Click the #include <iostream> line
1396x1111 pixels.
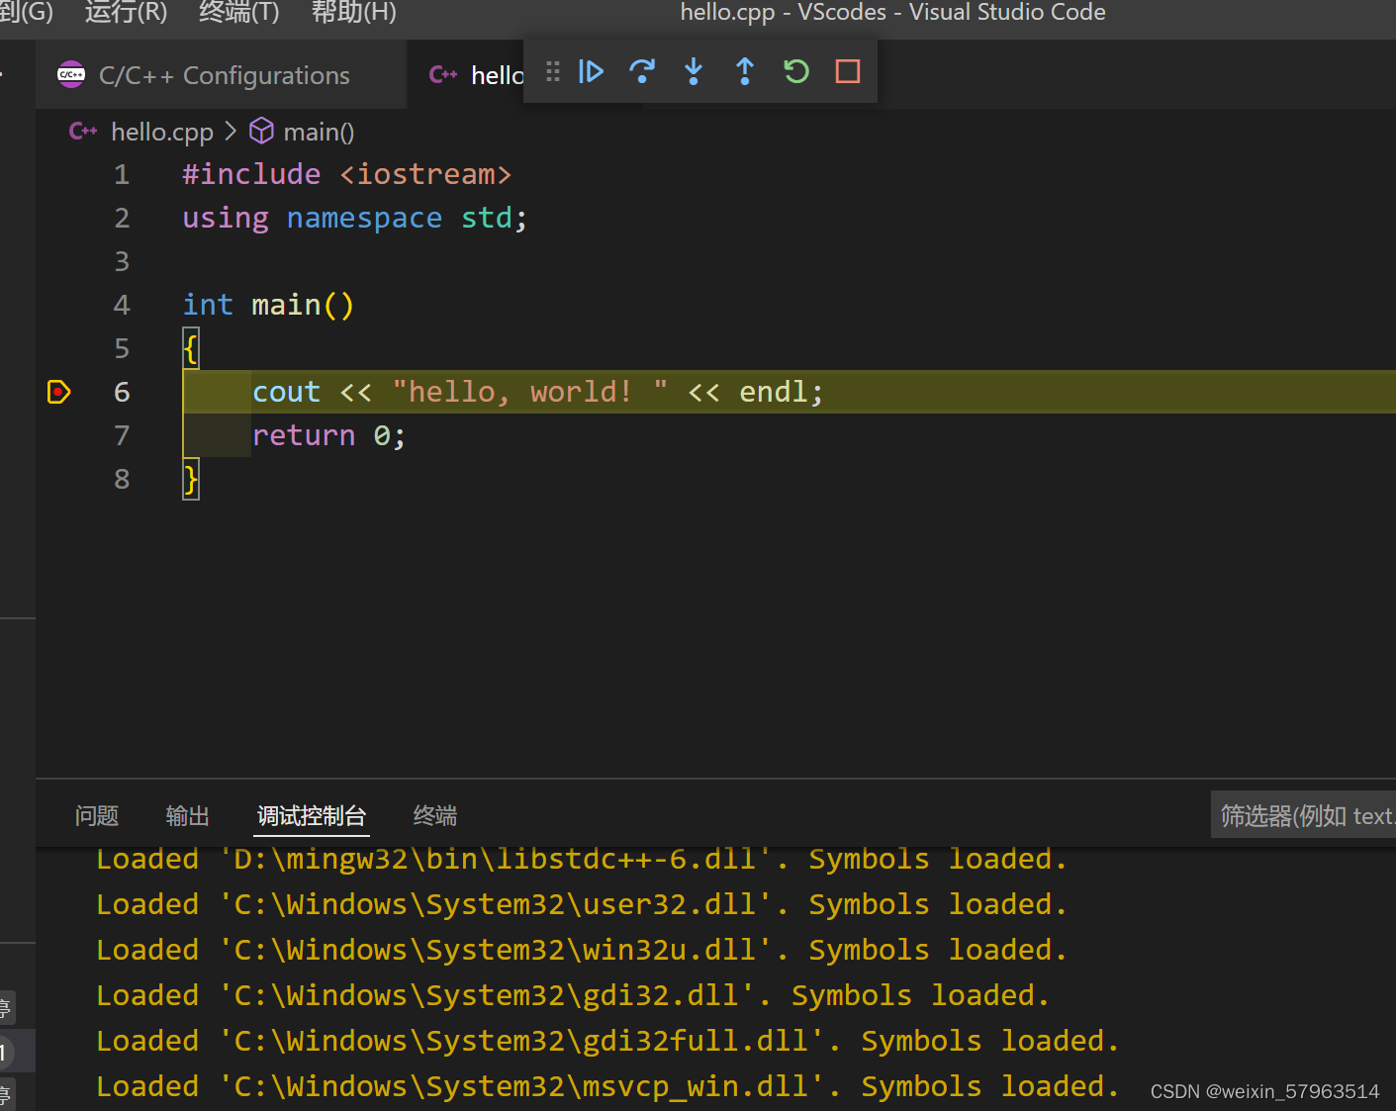(x=347, y=175)
